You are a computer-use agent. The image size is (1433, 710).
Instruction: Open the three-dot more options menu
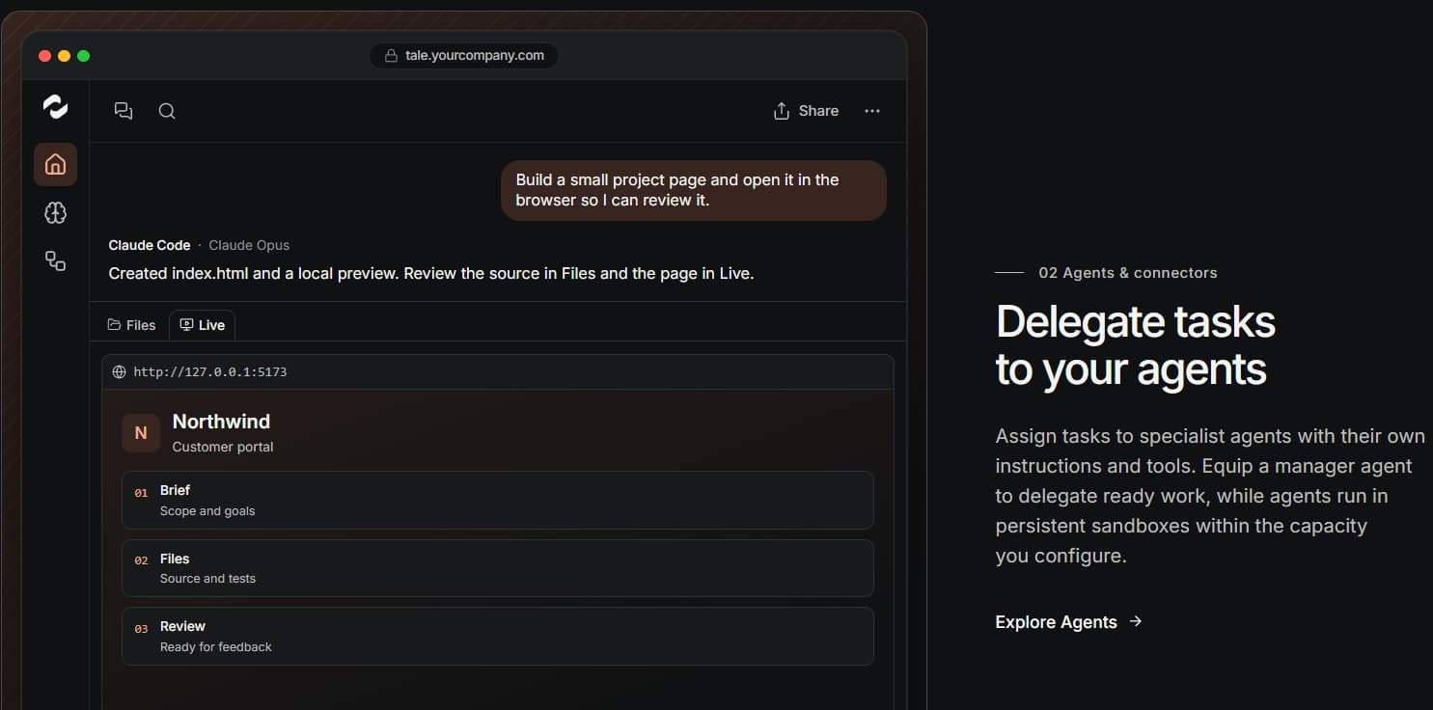tap(872, 111)
